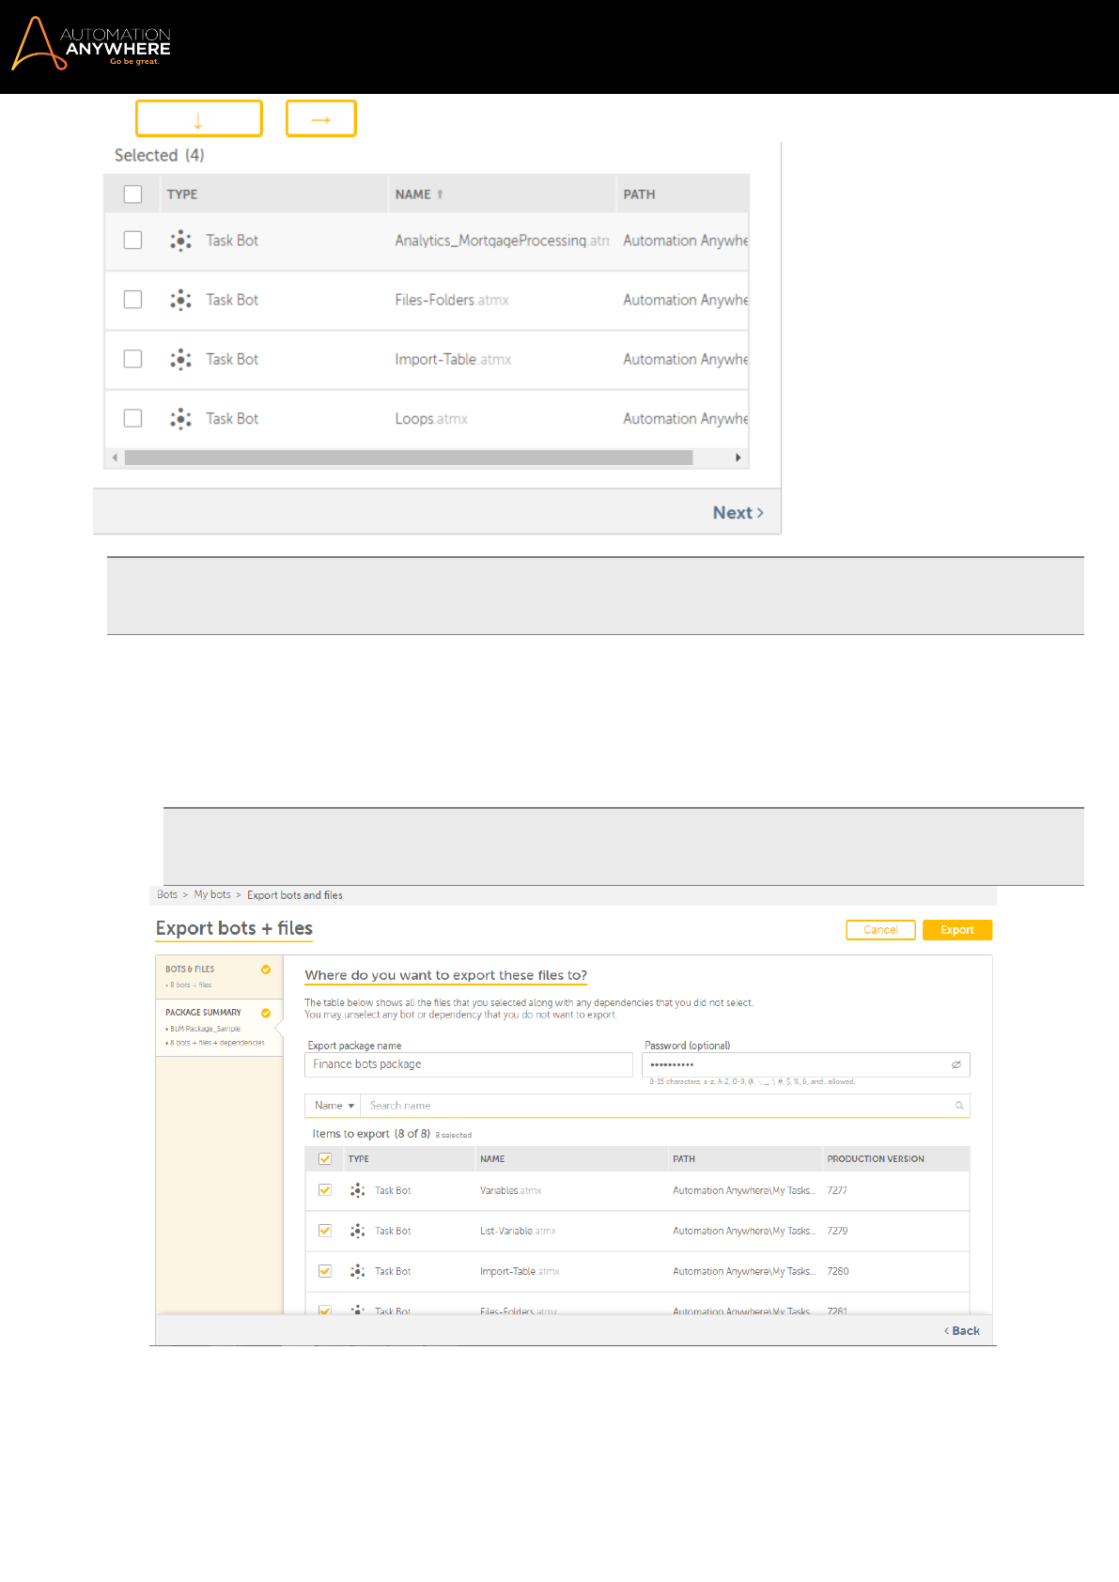Uncheck the List-Variable.atmx row checkbox
This screenshot has height=1582, width=1119.
325,1231
